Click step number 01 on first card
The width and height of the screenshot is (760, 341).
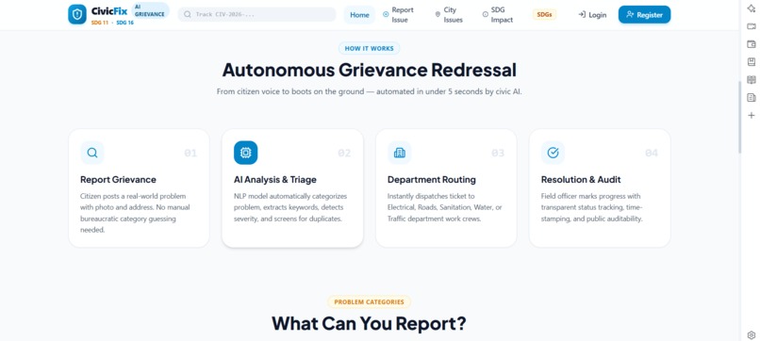point(190,154)
